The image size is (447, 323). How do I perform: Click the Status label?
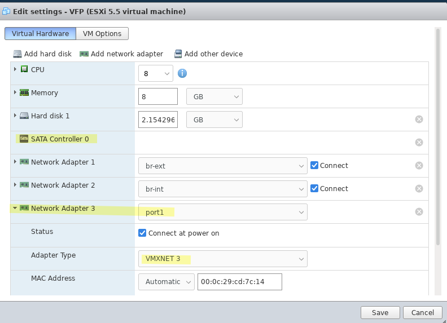click(x=42, y=232)
